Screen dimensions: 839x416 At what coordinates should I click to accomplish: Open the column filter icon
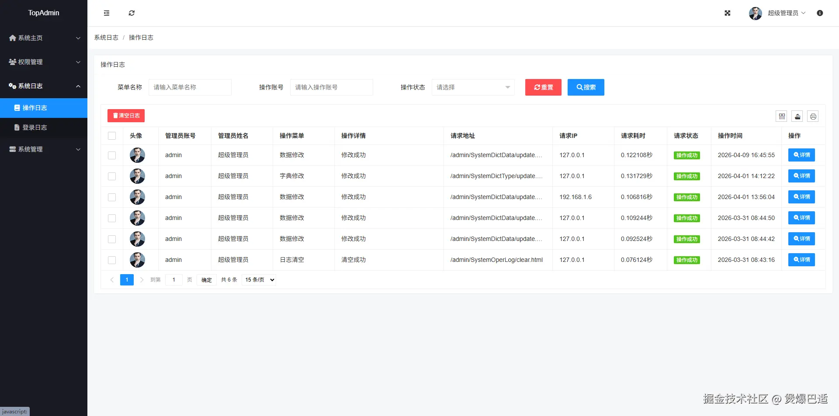pyautogui.click(x=782, y=116)
